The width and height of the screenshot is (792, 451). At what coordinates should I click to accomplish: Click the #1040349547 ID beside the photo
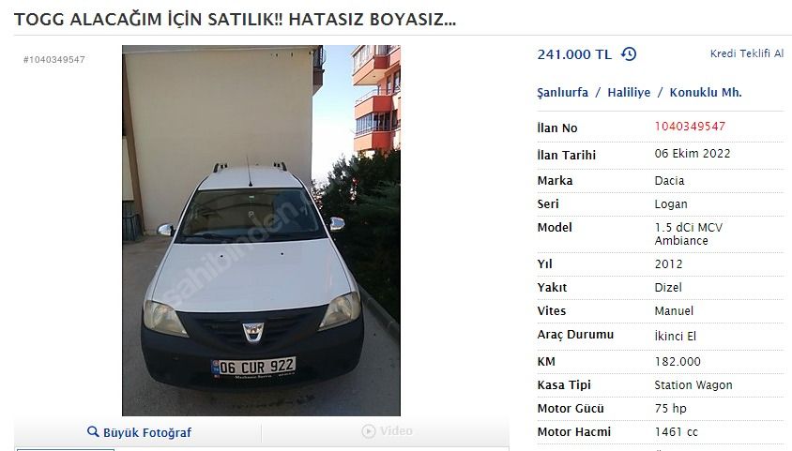54,59
